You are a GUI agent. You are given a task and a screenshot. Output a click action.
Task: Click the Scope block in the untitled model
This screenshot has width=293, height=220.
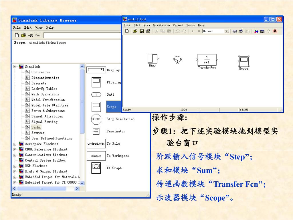click(x=244, y=61)
